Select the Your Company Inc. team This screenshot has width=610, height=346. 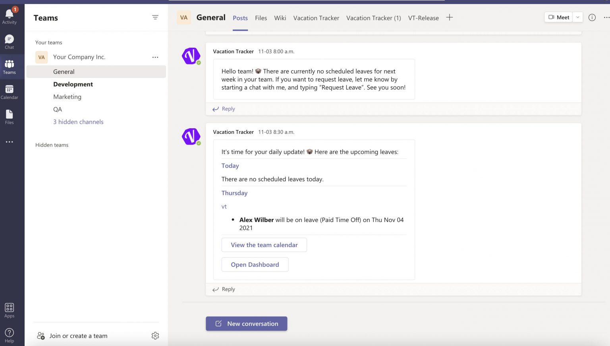click(79, 57)
